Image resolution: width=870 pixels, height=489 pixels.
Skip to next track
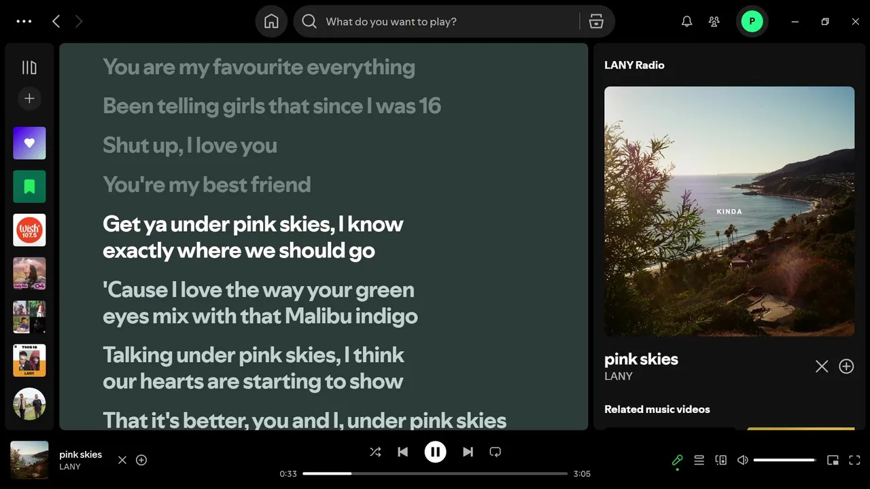pyautogui.click(x=468, y=452)
